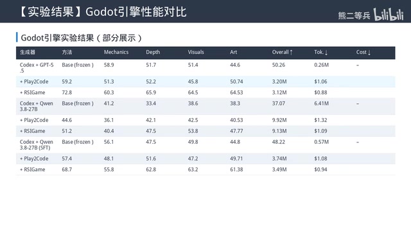Viewport: 411px width, 231px height.
Task: Click the 3.12M value
Action: [279, 92]
